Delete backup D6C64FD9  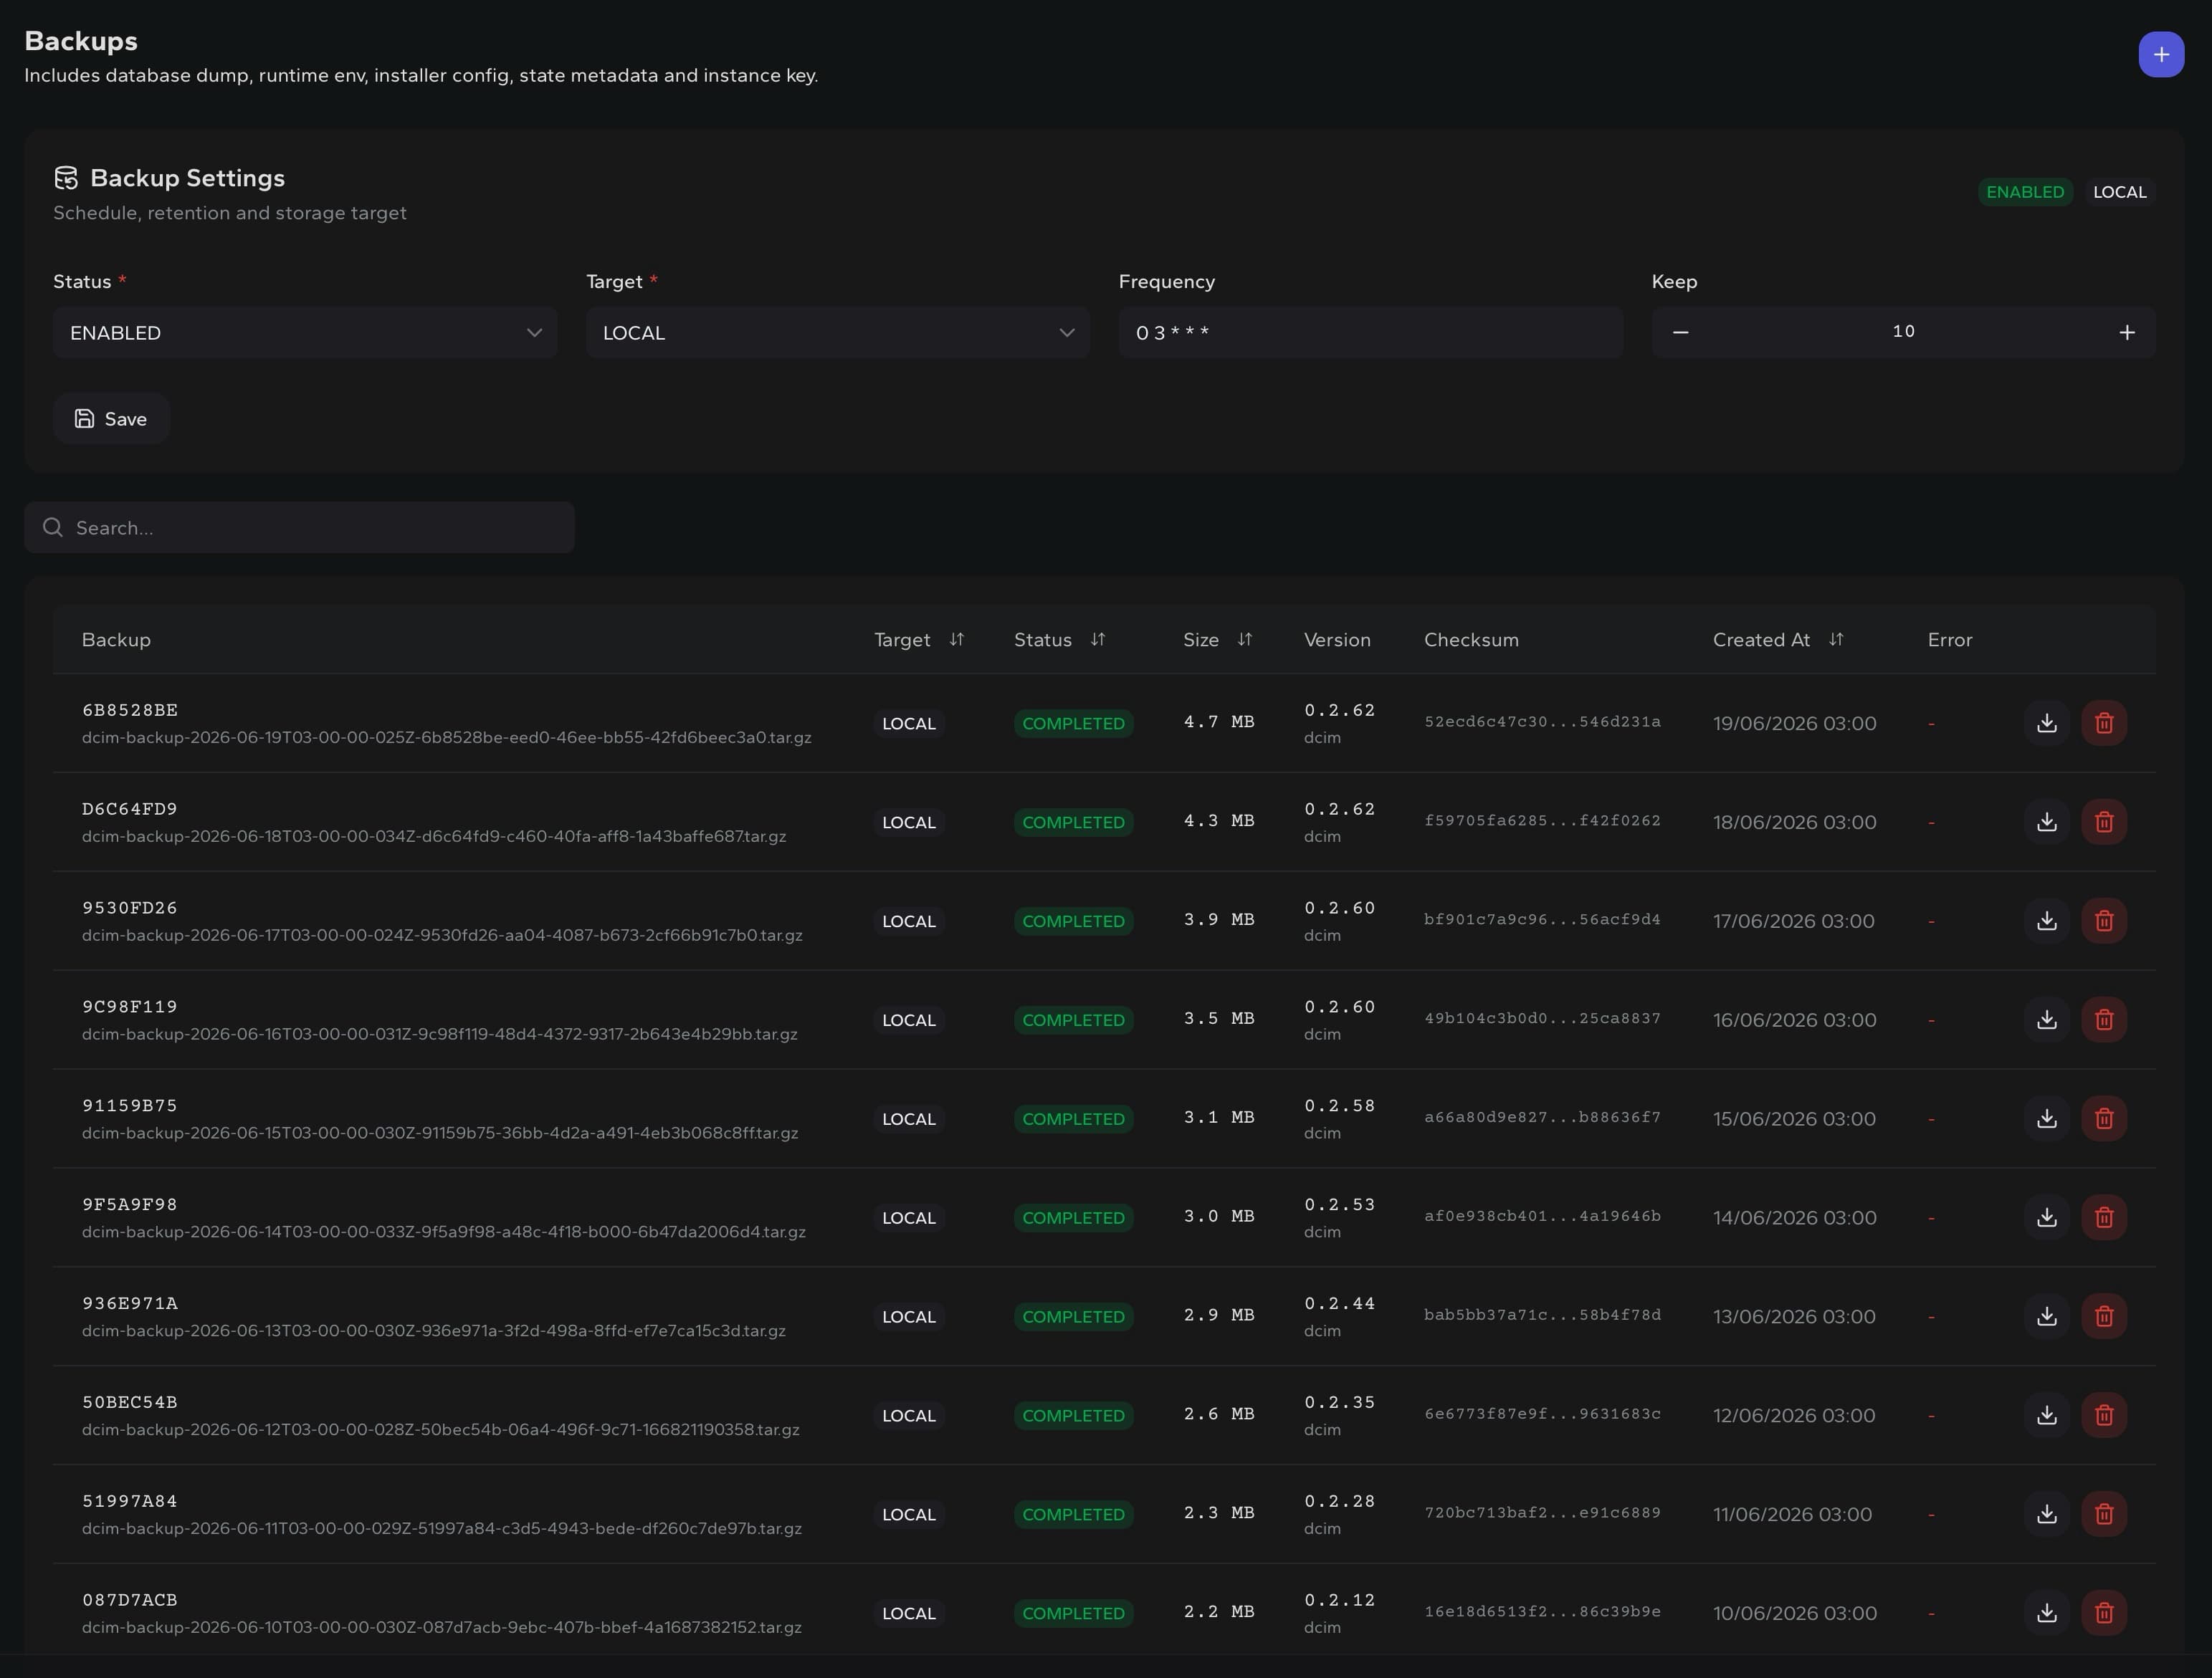[2104, 822]
